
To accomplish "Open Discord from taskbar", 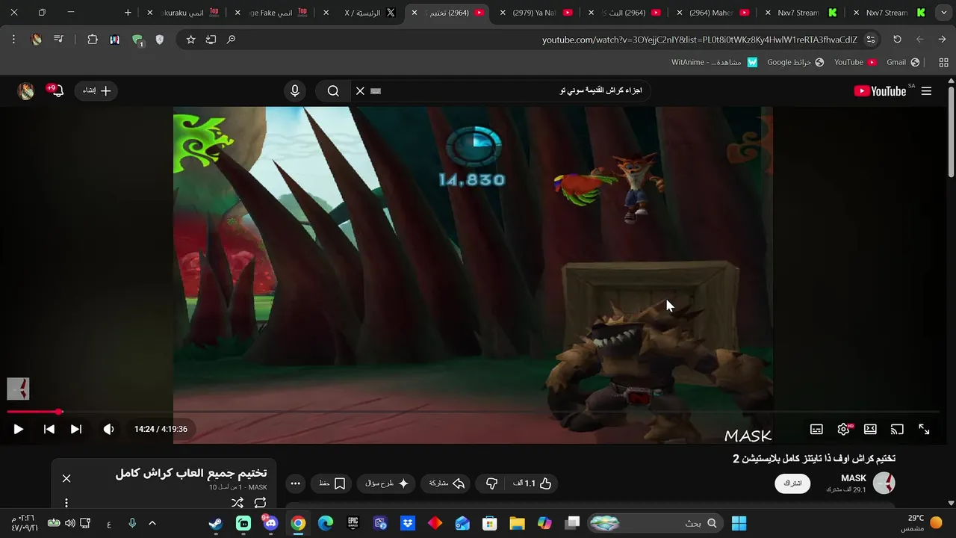I will click(x=270, y=523).
